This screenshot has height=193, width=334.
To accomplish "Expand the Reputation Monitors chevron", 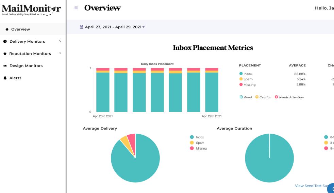I will pos(60,53).
